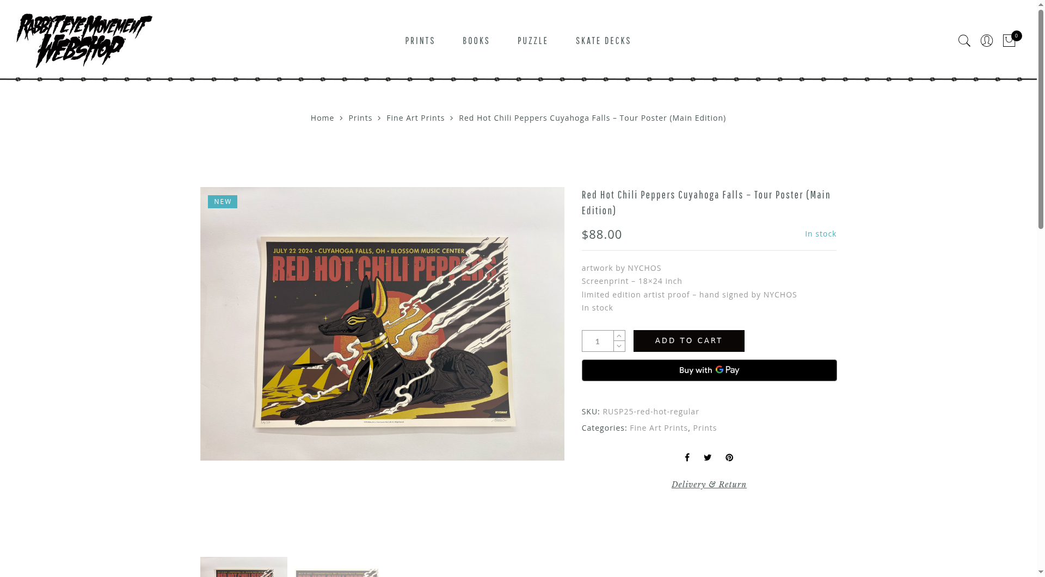Viewport: 1045px width, 577px height.
Task: Share product on Facebook
Action: click(x=687, y=458)
